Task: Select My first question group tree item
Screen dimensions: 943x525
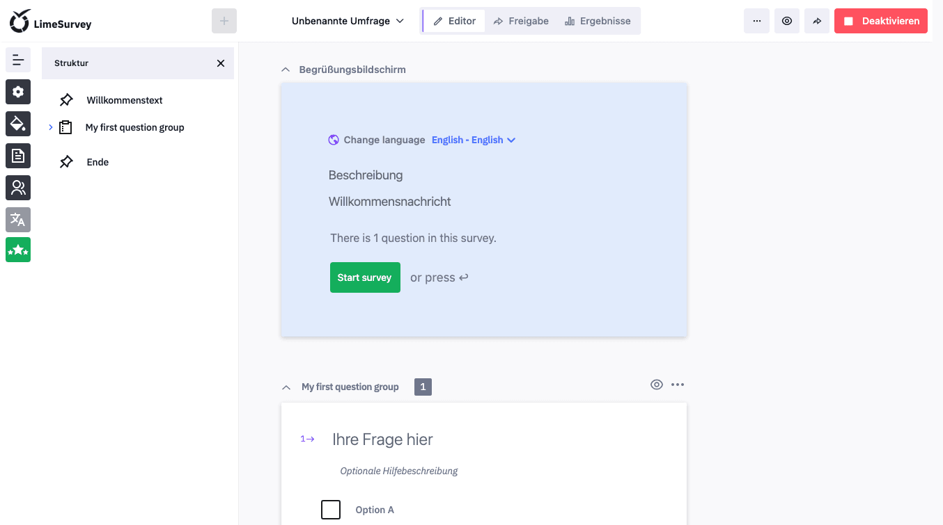Action: click(x=135, y=127)
